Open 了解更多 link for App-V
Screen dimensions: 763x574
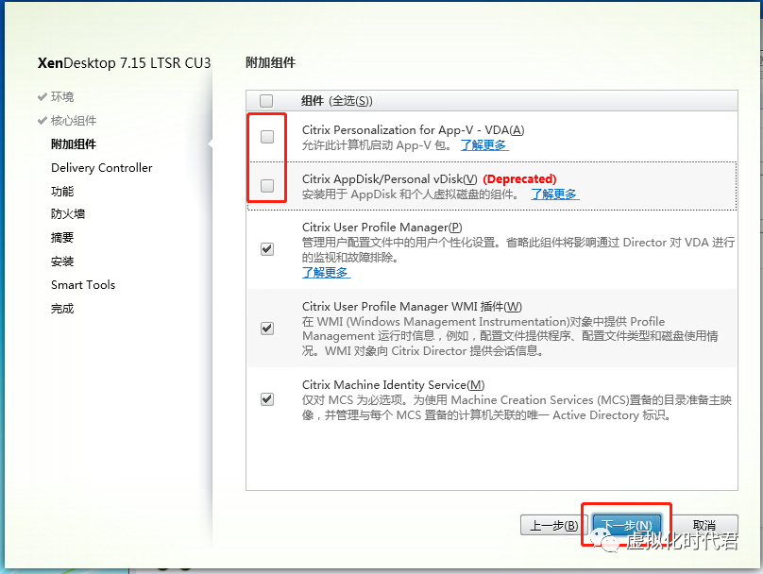coord(484,145)
